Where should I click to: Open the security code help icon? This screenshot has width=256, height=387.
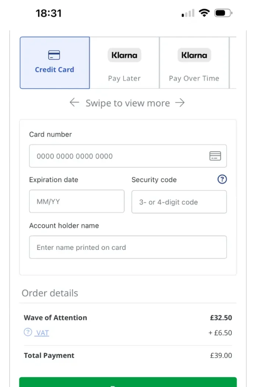coord(222,180)
